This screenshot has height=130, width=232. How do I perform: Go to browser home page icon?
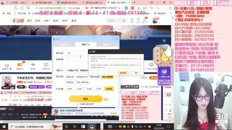coord(22,8)
